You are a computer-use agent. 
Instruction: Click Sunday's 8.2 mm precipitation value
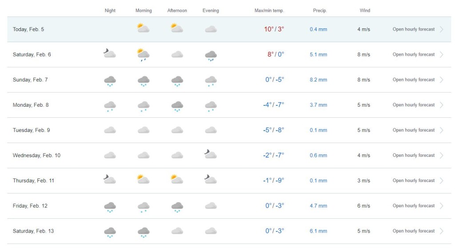318,80
